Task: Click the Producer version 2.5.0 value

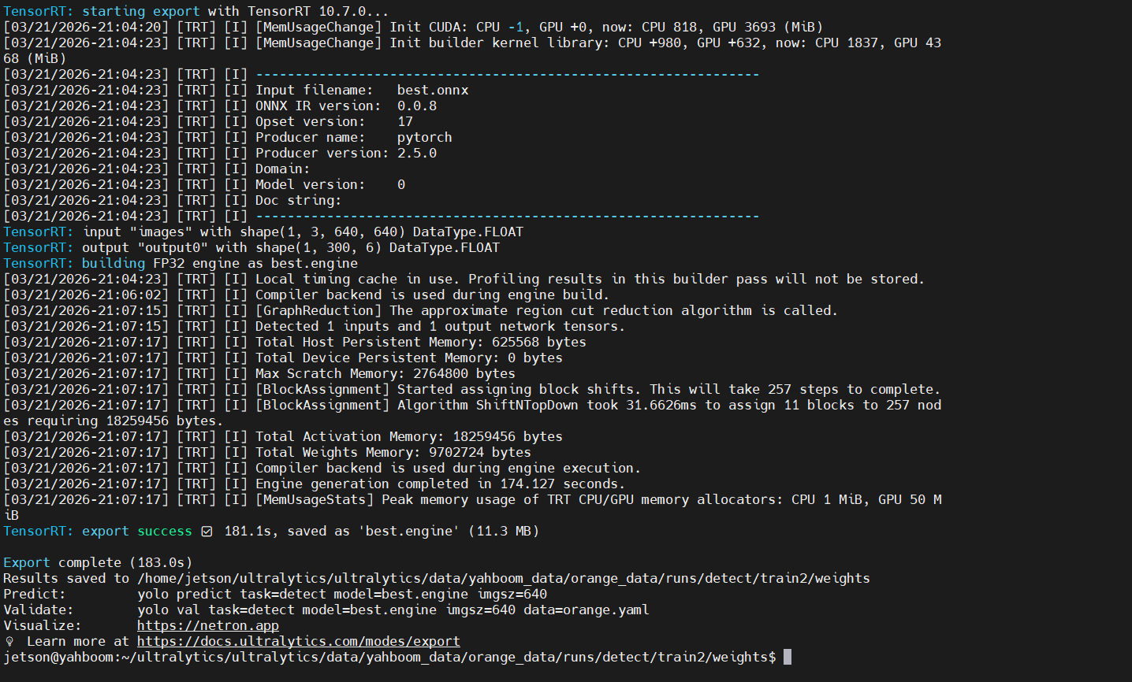Action: (417, 153)
